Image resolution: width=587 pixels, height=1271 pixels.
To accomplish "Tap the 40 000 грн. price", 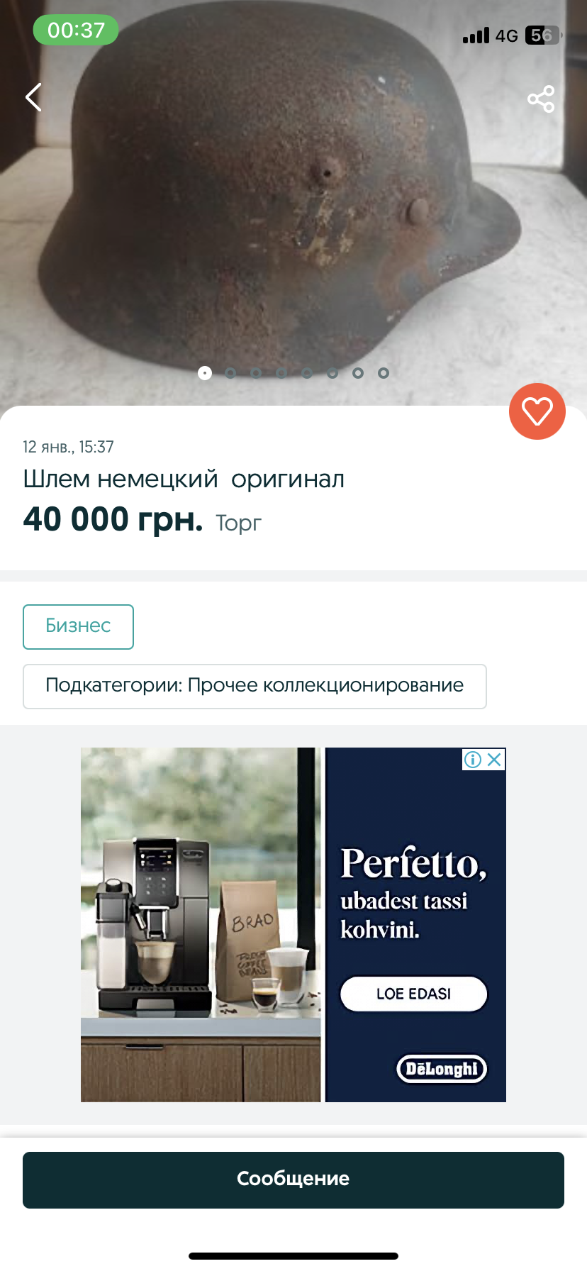I will 113,520.
